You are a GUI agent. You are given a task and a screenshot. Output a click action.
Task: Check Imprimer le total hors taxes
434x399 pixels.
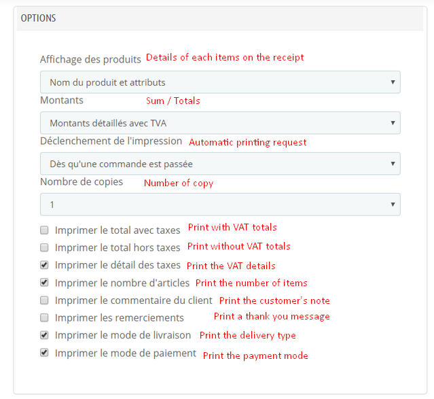[44, 247]
